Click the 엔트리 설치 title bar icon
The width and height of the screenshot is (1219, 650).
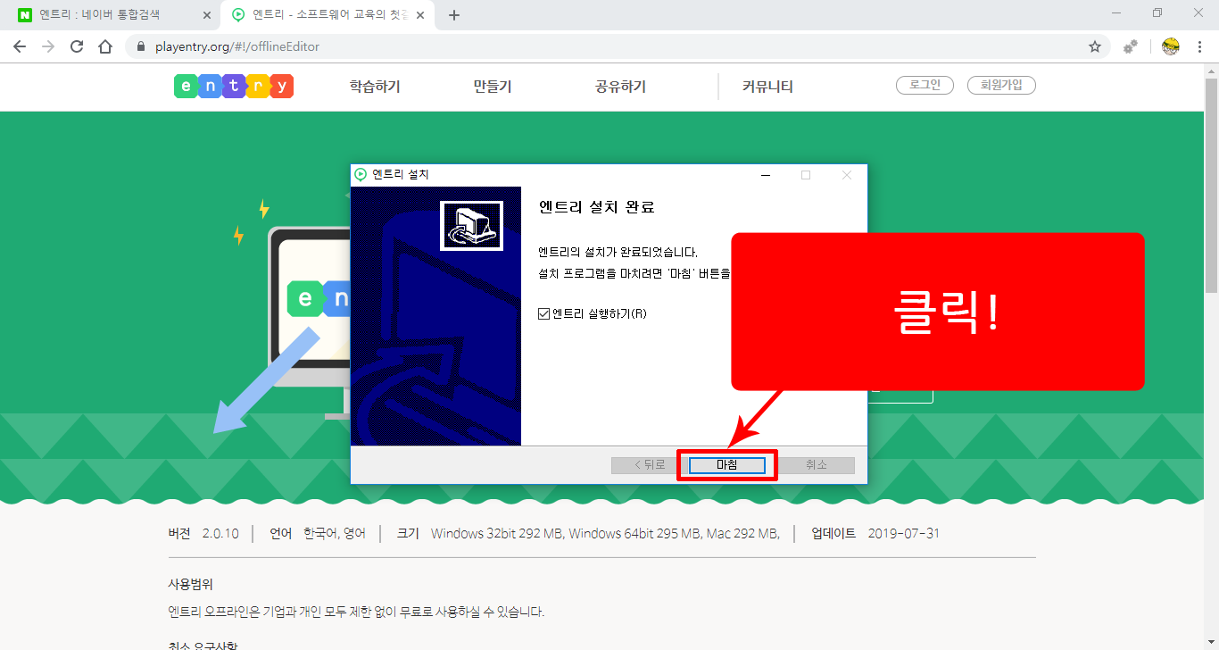(361, 174)
